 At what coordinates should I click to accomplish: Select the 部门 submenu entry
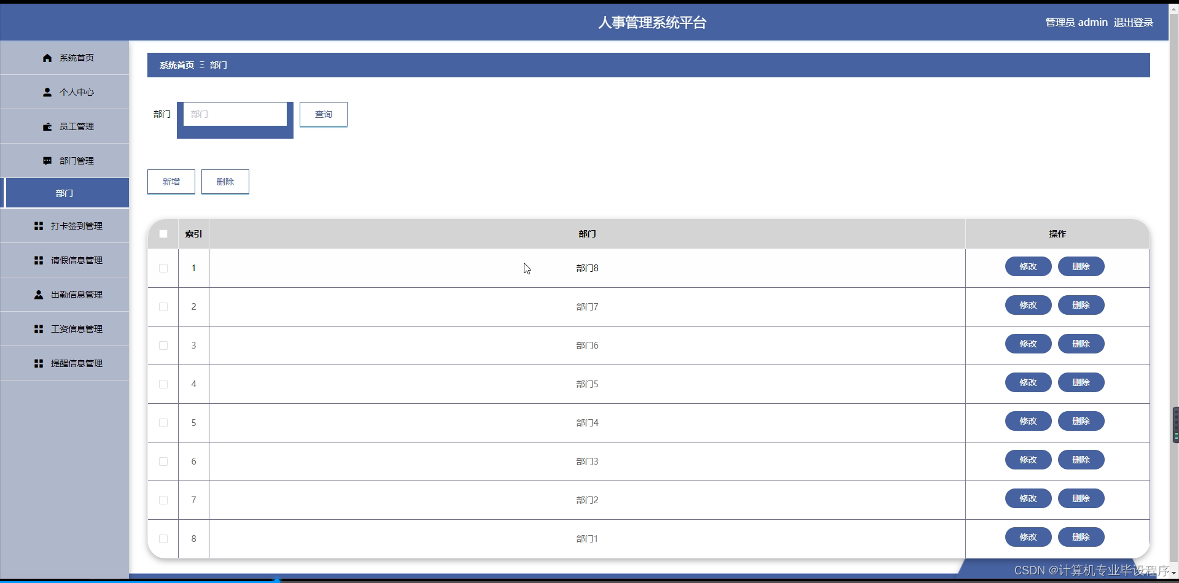pyautogui.click(x=64, y=193)
